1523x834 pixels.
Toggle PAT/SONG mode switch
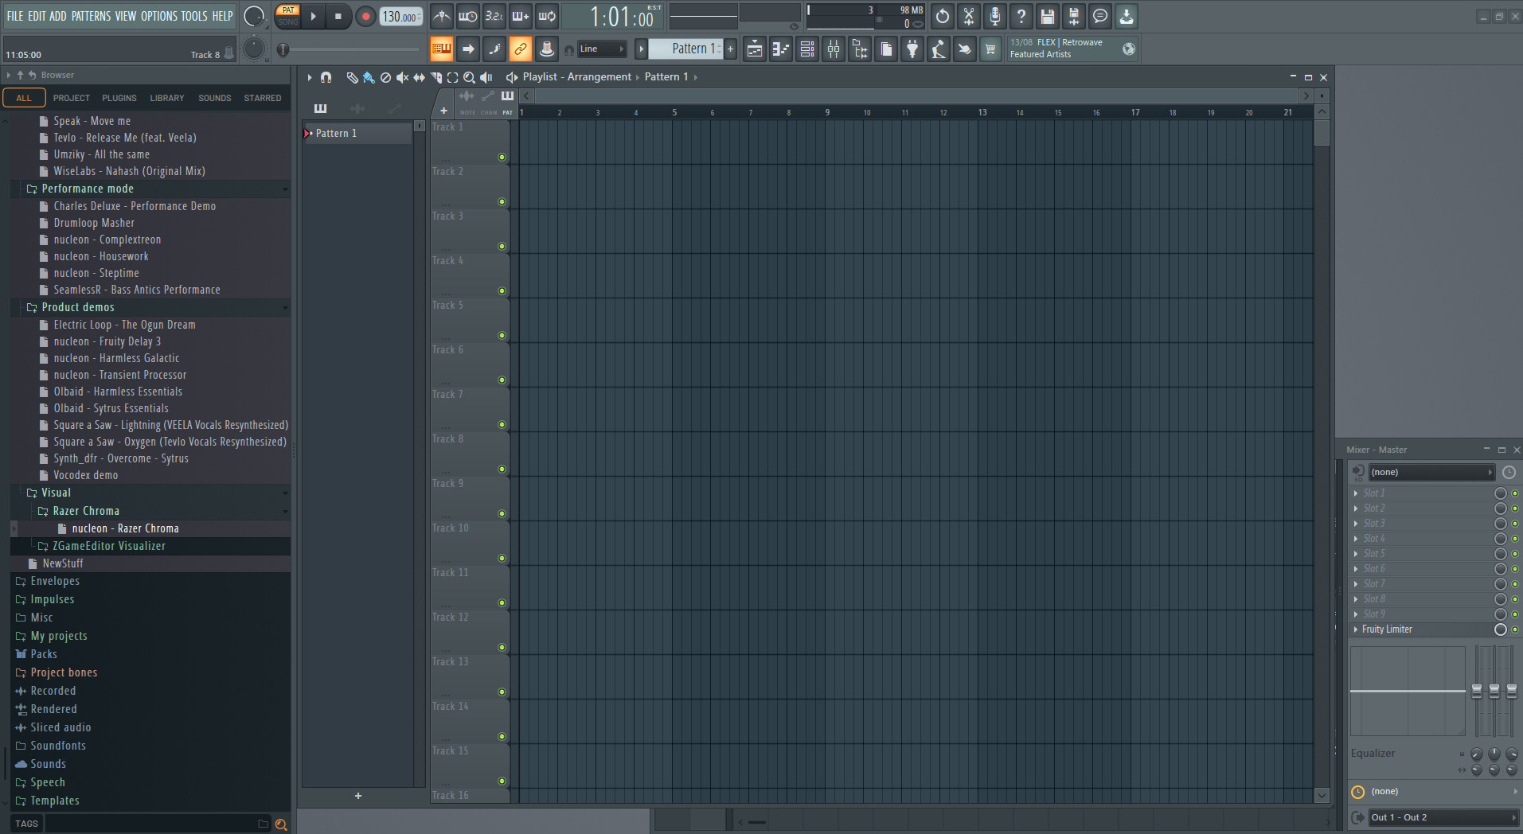pos(288,16)
